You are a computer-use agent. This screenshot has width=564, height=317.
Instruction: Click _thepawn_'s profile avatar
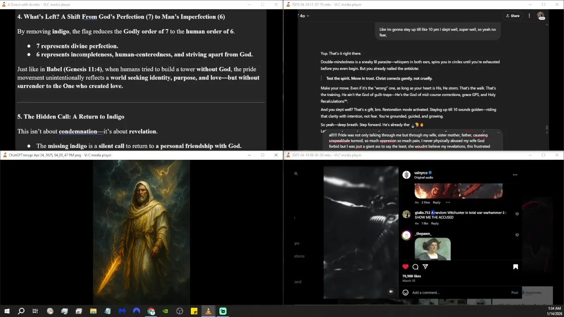pyautogui.click(x=406, y=235)
